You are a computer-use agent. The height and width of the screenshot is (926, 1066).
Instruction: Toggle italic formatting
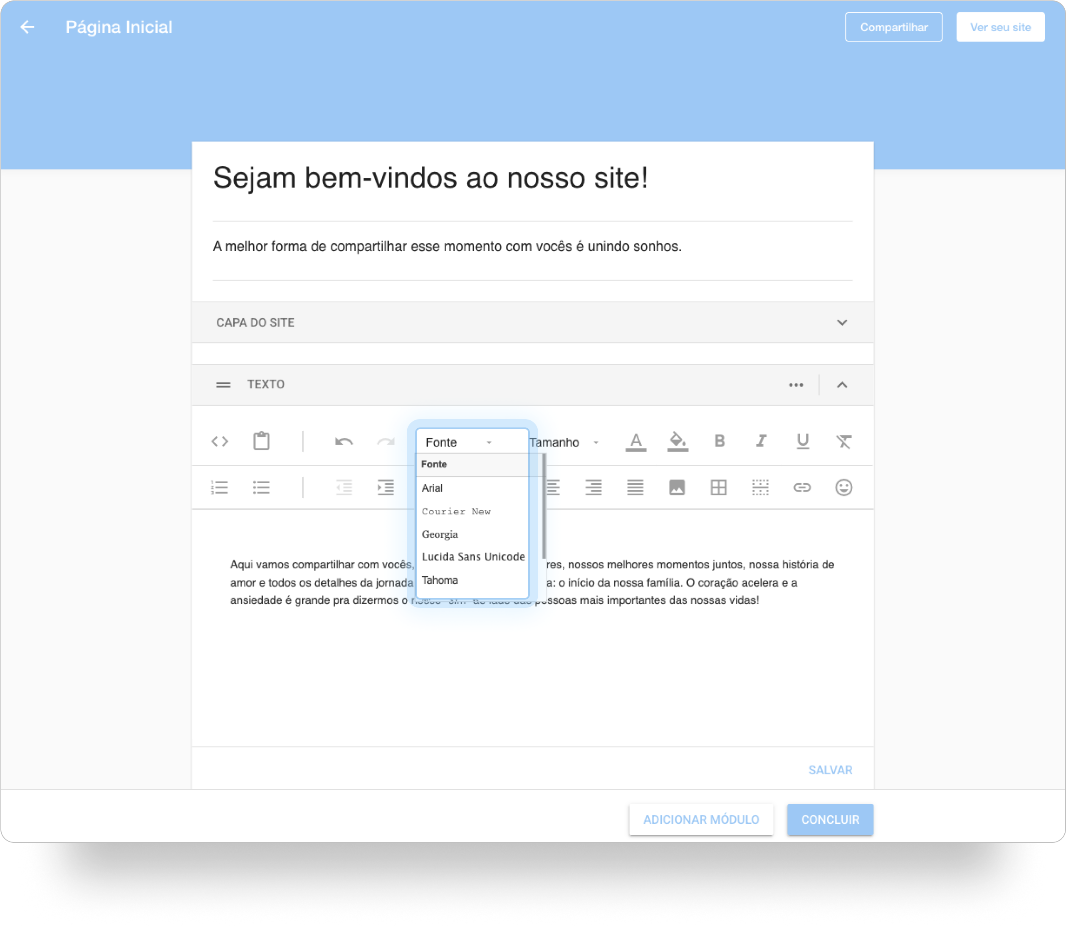[760, 441]
